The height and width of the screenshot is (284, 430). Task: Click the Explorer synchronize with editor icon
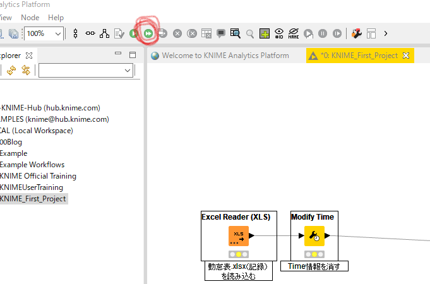pos(26,70)
